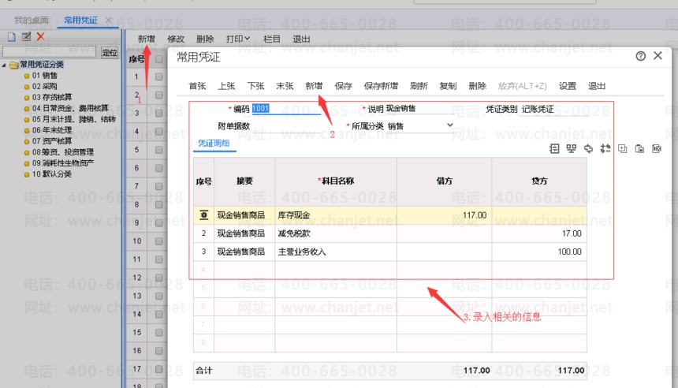The image size is (678, 388).
Task: Click the last icon in voucher detail toolbar
Action: click(657, 147)
